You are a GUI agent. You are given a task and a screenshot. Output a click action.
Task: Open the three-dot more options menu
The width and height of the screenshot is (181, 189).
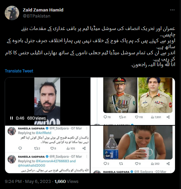tap(172, 10)
